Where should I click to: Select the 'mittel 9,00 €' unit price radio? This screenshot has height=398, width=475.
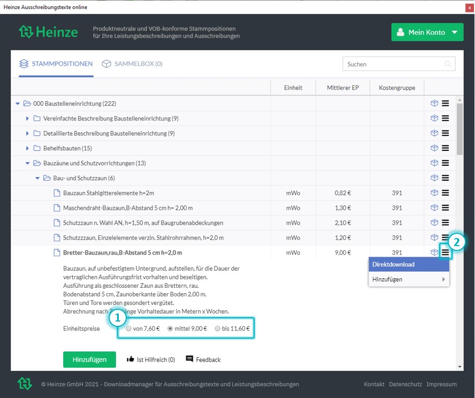(170, 328)
